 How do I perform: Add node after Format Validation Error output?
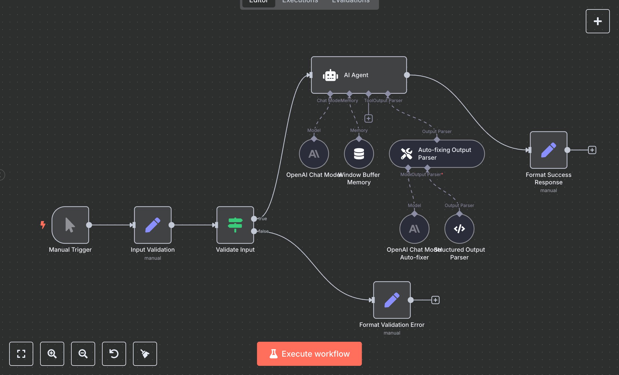coord(435,300)
